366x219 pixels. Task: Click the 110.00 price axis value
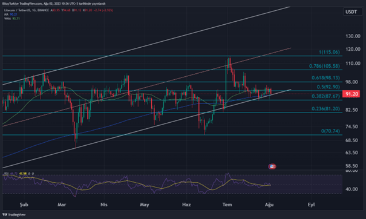(353, 64)
